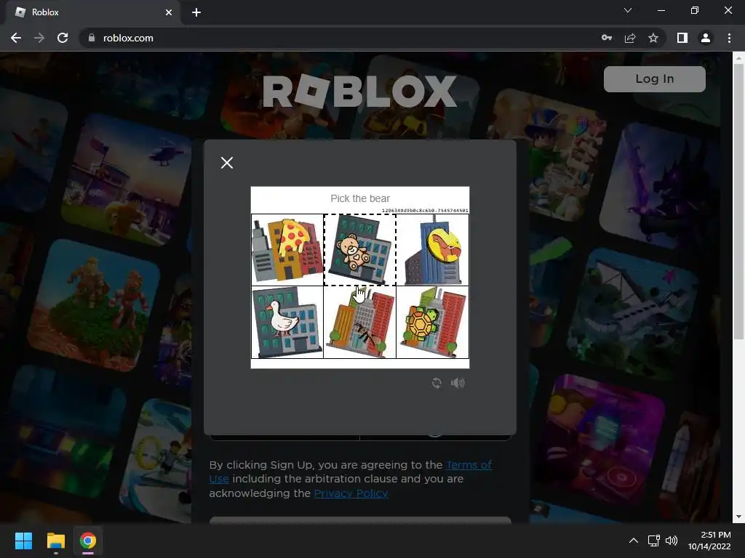Open File Explorer from taskbar
This screenshot has height=558, width=745.
55,541
